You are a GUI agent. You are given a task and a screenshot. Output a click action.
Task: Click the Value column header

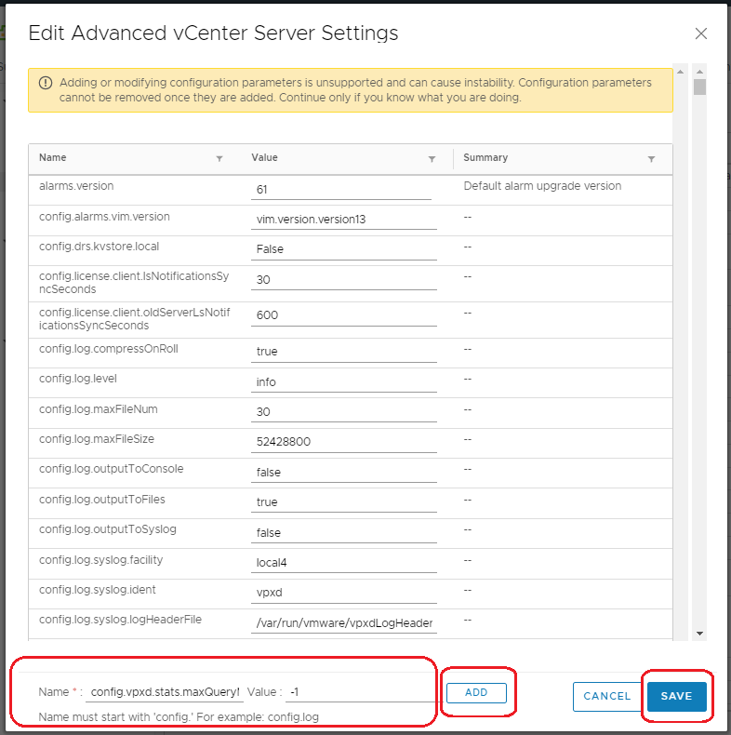[x=264, y=157]
